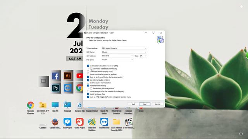The width and height of the screenshot is (248, 139).
Task: Toggle Use internal audio renderer checkbox
Action: tap(88, 80)
